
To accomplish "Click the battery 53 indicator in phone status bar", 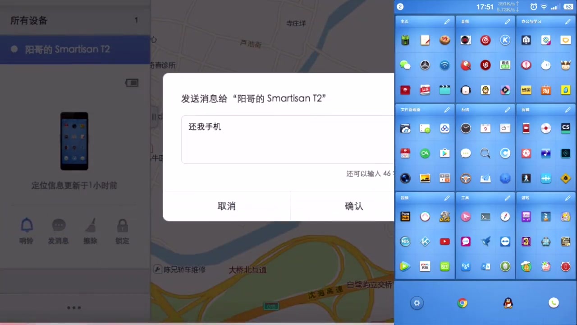I will (x=568, y=7).
